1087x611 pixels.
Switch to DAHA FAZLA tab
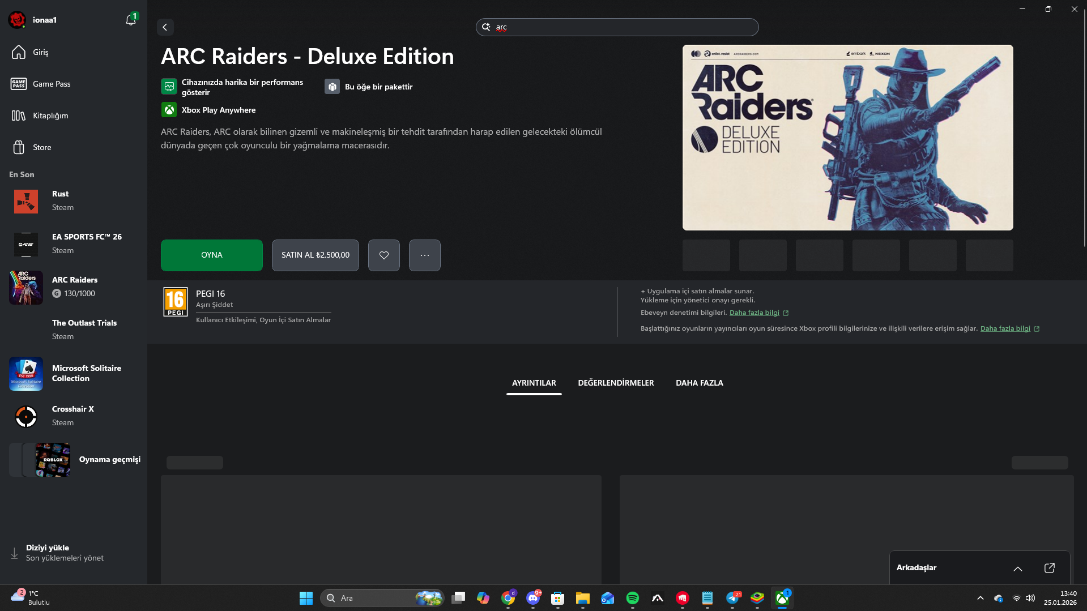(700, 383)
